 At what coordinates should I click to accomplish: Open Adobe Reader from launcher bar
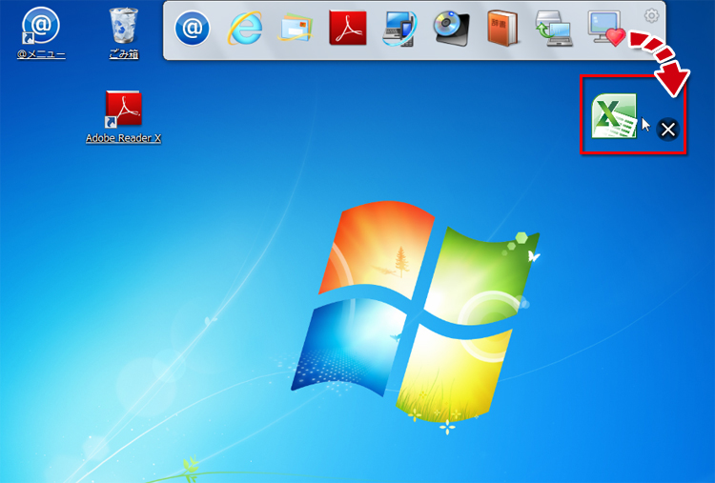347,29
